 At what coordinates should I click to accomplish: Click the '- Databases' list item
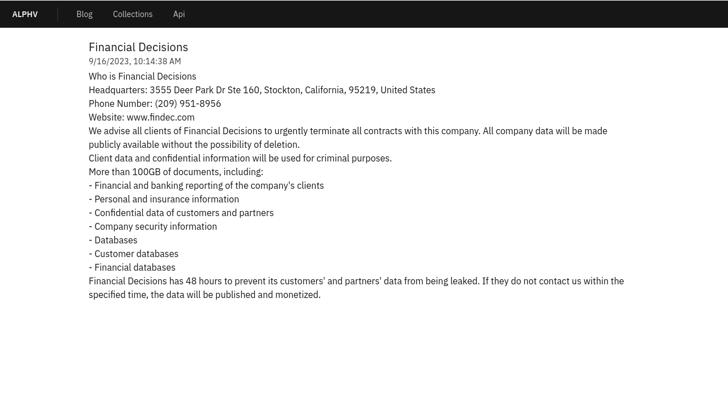pos(113,240)
